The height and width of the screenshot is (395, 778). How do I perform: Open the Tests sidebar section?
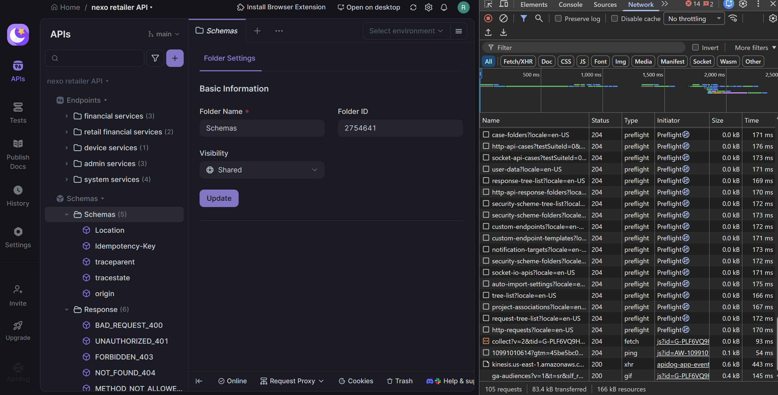[18, 113]
